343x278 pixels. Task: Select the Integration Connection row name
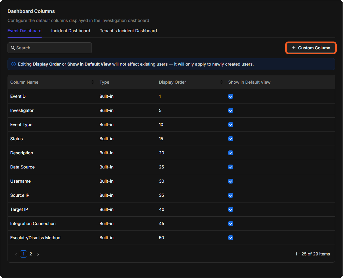(33, 224)
